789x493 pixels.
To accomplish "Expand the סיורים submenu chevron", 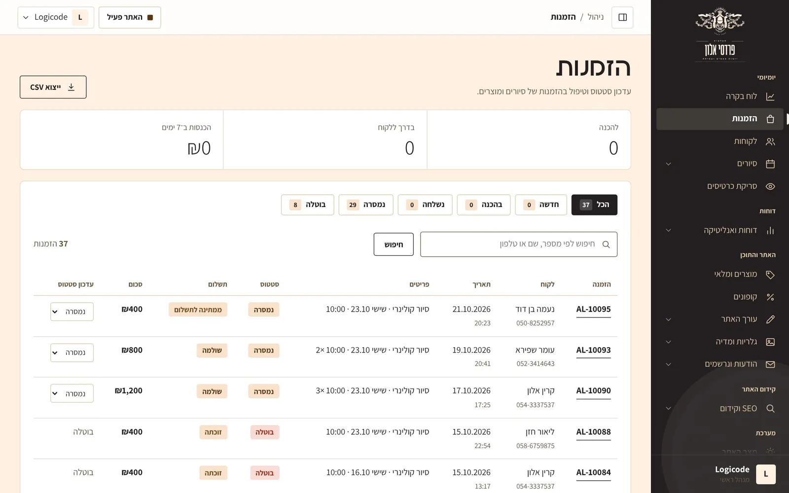I will click(668, 164).
